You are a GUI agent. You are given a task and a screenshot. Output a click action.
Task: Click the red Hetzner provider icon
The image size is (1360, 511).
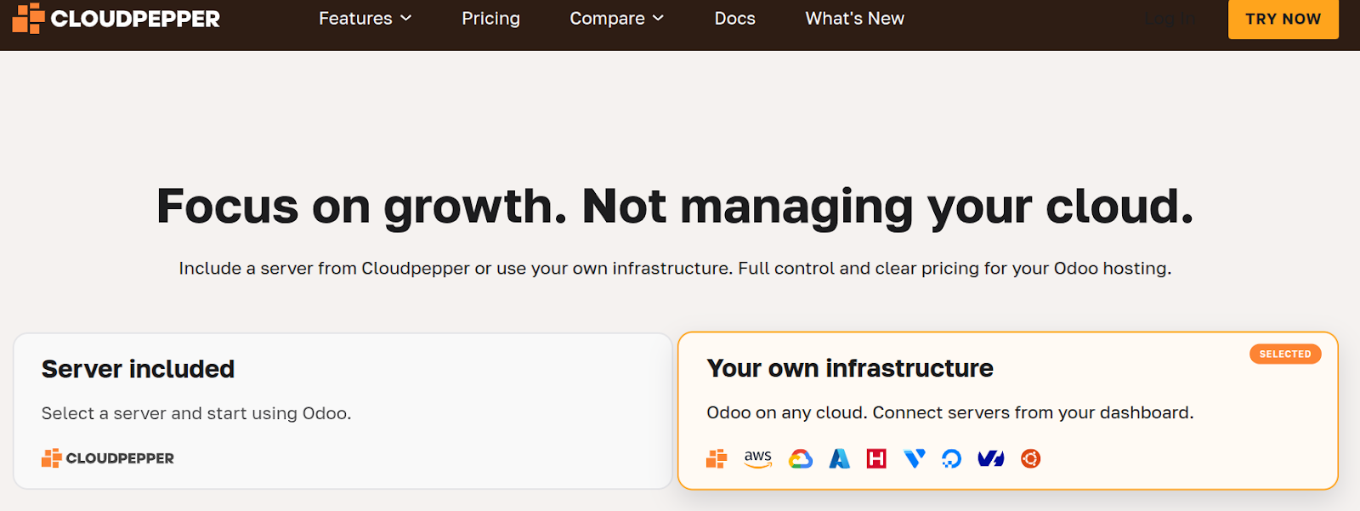876,459
